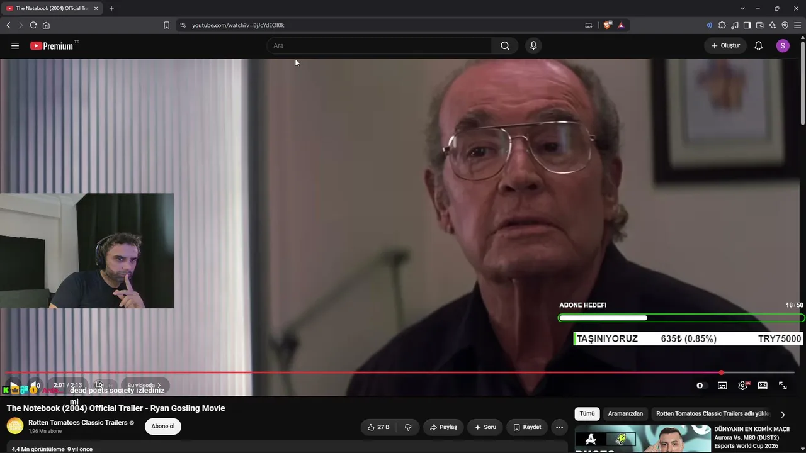Open Brave VPN shield icon
The height and width of the screenshot is (453, 806).
(x=785, y=25)
